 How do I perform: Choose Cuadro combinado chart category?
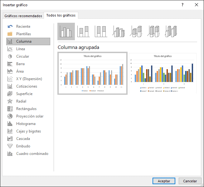pos(32,154)
